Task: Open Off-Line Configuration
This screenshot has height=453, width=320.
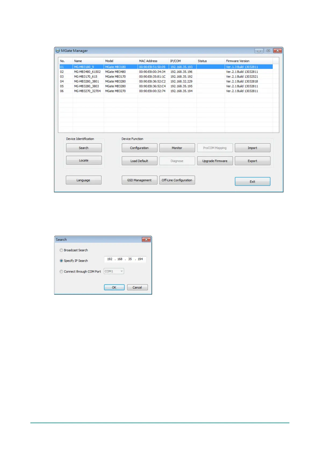Action: pyautogui.click(x=177, y=180)
